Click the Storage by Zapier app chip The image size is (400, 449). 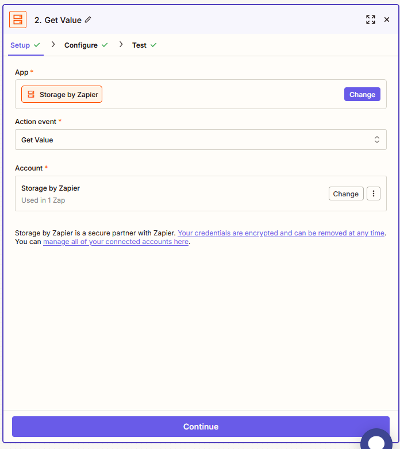(x=61, y=94)
